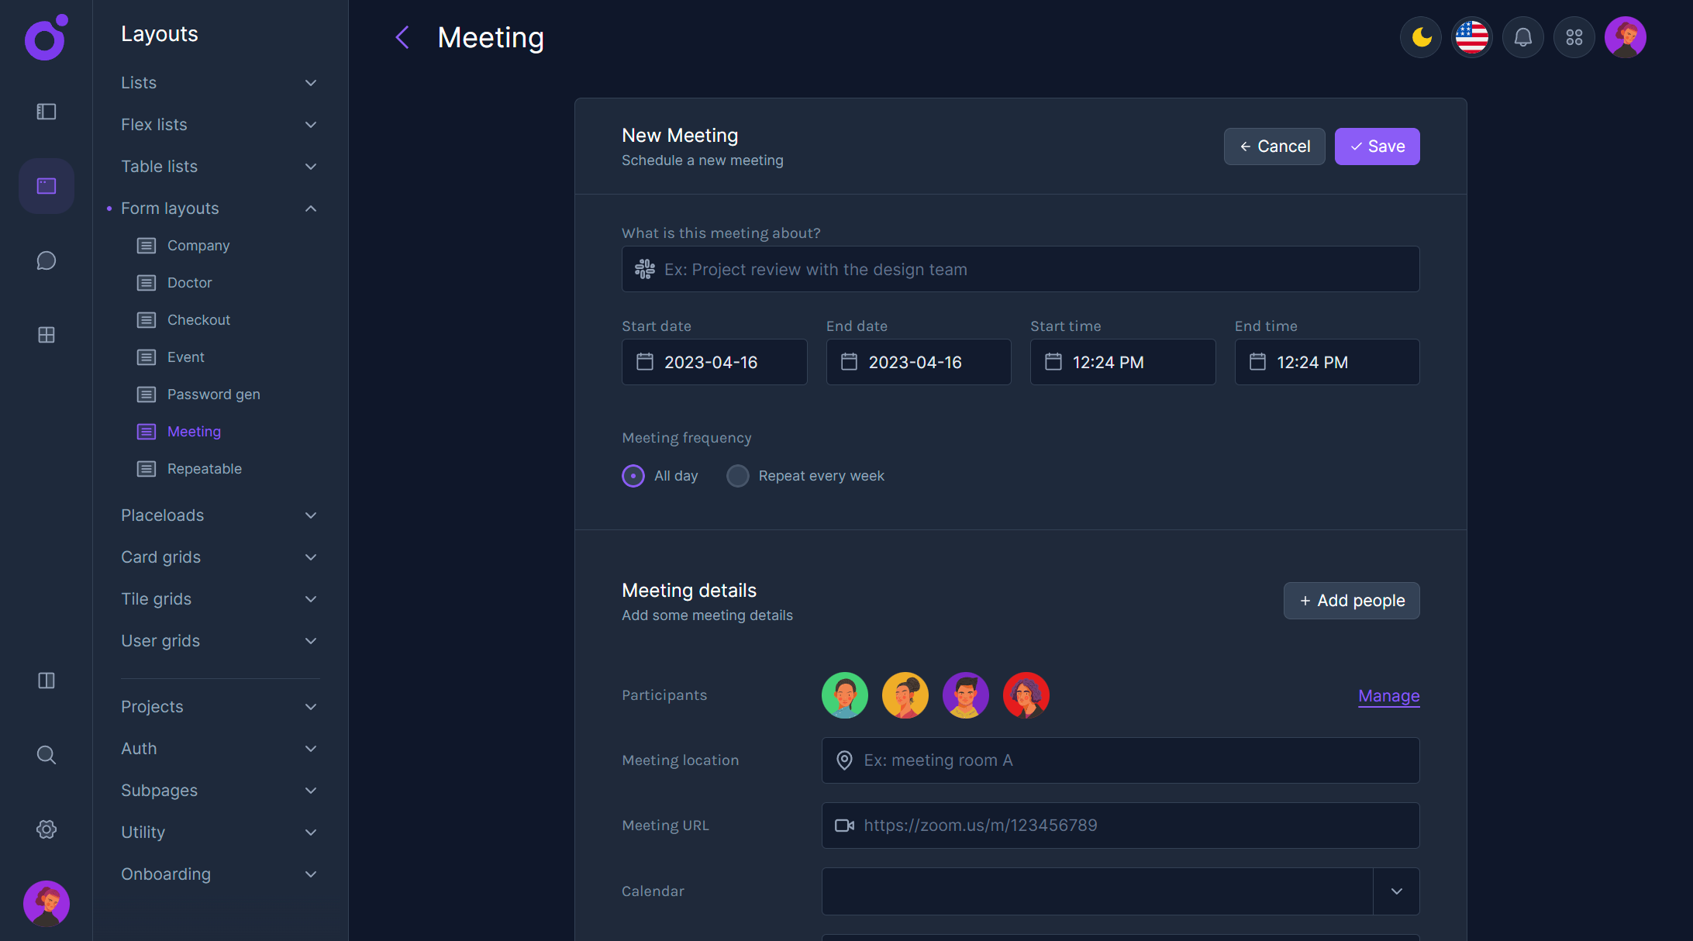Select the All day radio option
Viewport: 1693px width, 941px height.
click(x=633, y=476)
